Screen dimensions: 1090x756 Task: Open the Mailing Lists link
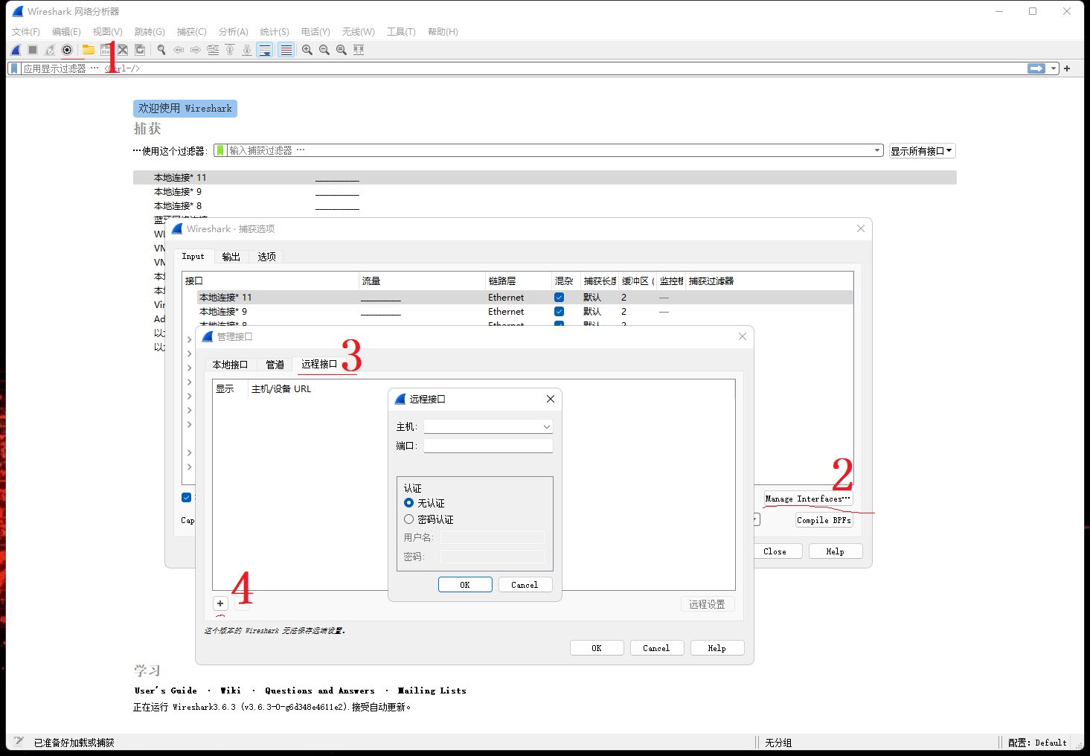pyautogui.click(x=432, y=691)
